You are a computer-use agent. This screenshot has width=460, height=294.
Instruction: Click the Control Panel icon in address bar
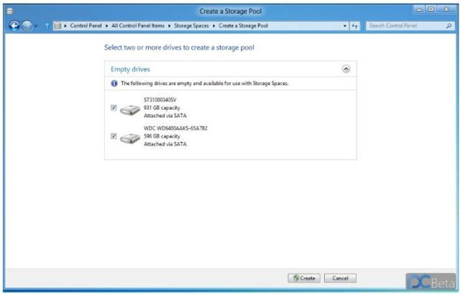tap(58, 26)
